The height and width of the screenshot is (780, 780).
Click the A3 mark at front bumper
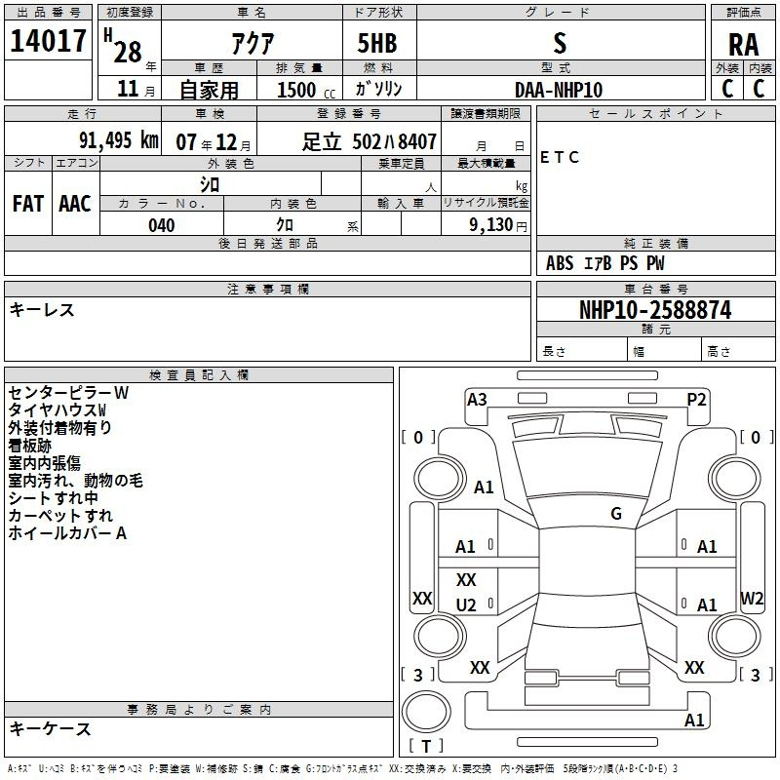(477, 400)
